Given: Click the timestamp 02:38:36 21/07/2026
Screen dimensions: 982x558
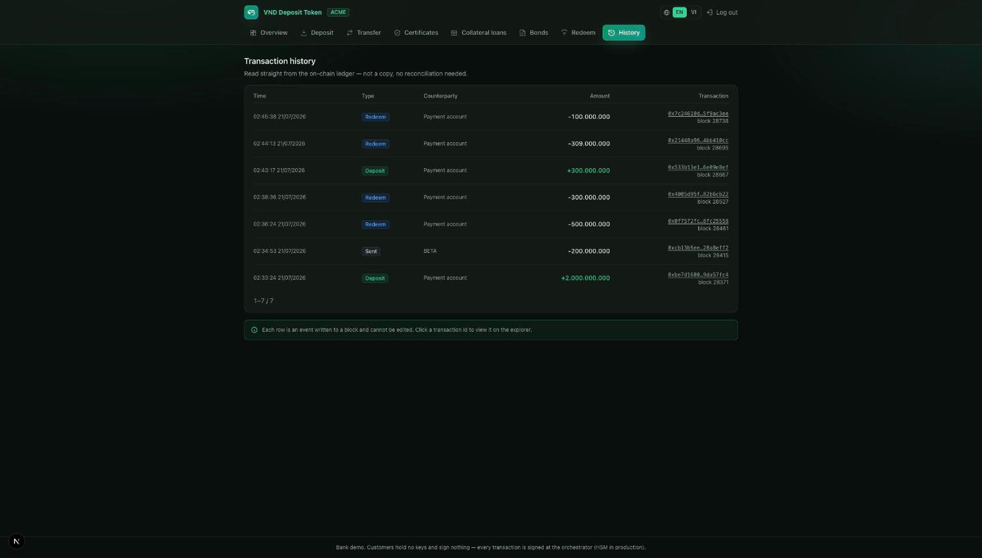Looking at the screenshot, I should point(279,197).
